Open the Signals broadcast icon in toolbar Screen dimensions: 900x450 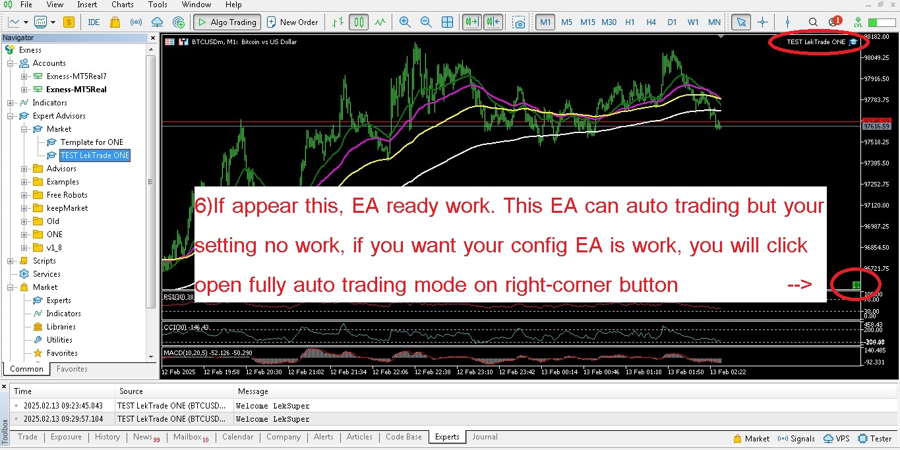(136, 22)
